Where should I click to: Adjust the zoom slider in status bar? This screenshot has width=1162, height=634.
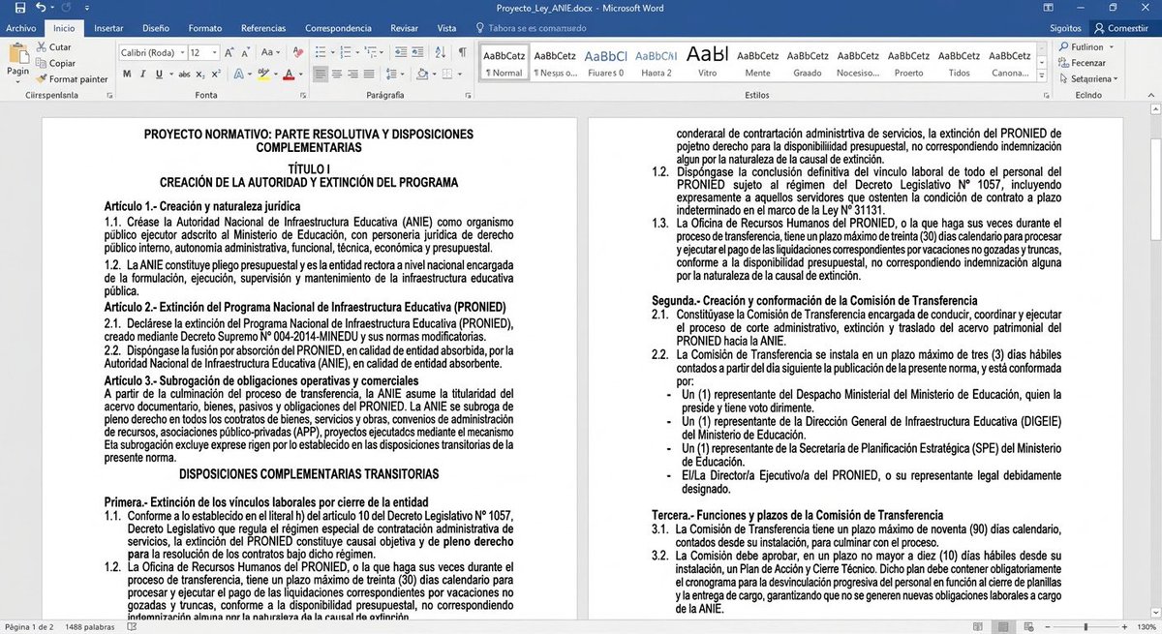pyautogui.click(x=1085, y=626)
